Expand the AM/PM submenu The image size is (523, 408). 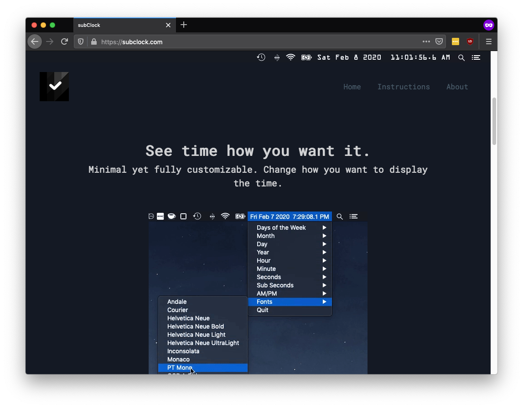coord(290,294)
